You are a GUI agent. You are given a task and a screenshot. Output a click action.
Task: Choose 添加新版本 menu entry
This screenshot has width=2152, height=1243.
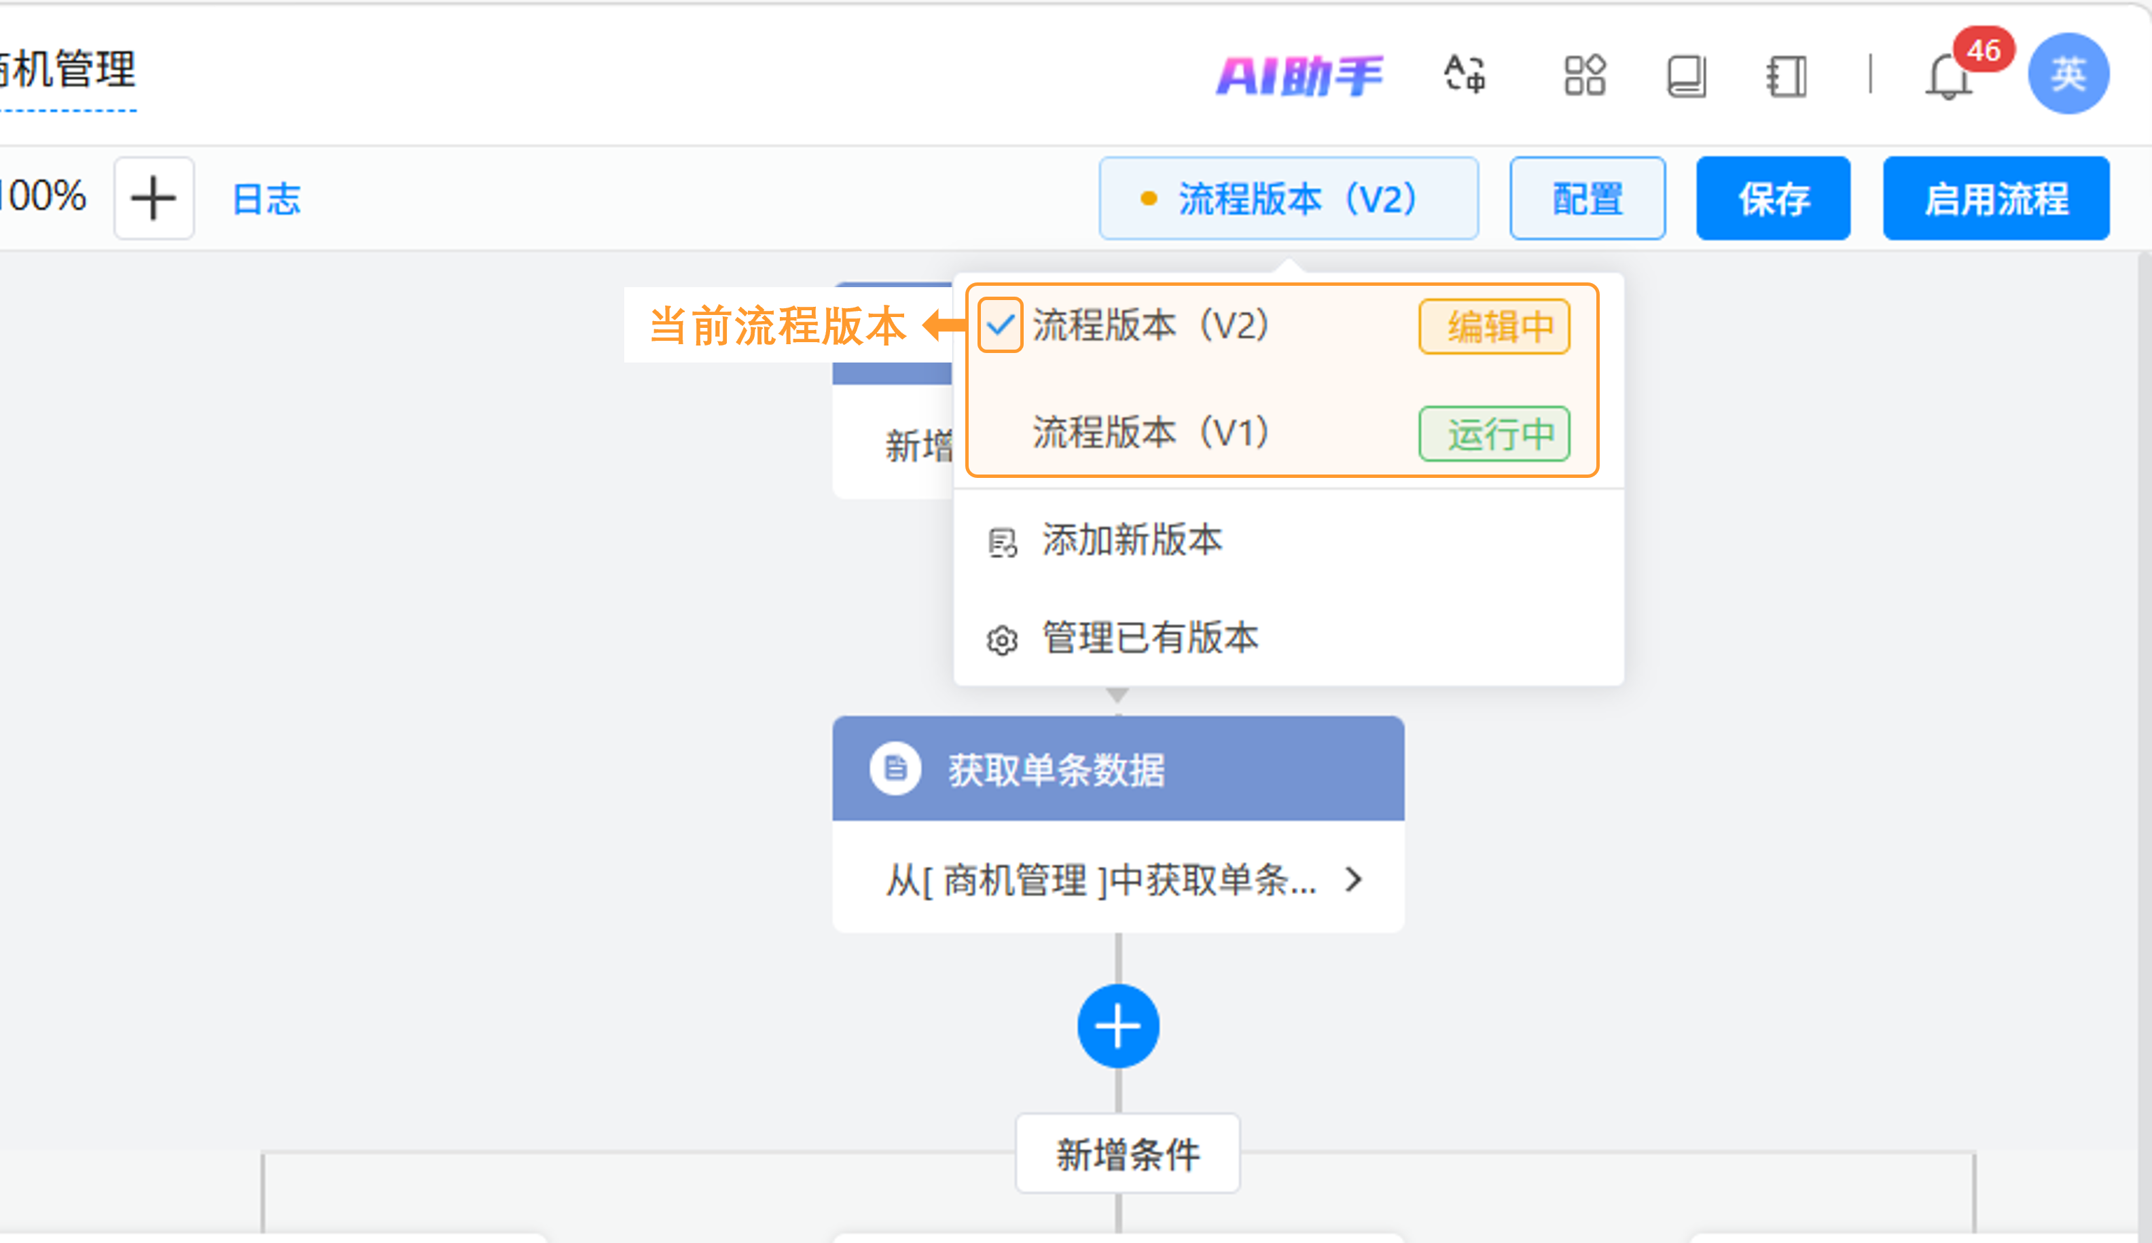tap(1132, 540)
